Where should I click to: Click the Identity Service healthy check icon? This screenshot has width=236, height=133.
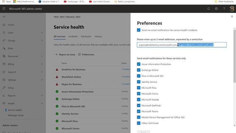[57, 114]
